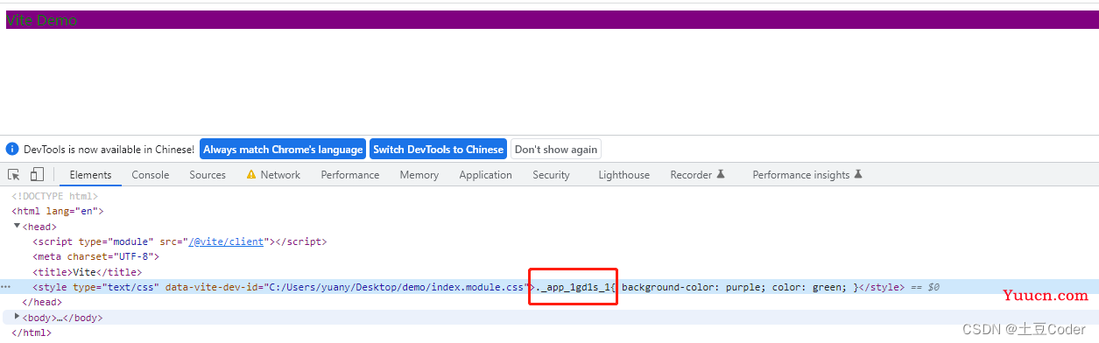
Task: Click the Recorder flask icon
Action: tap(721, 175)
